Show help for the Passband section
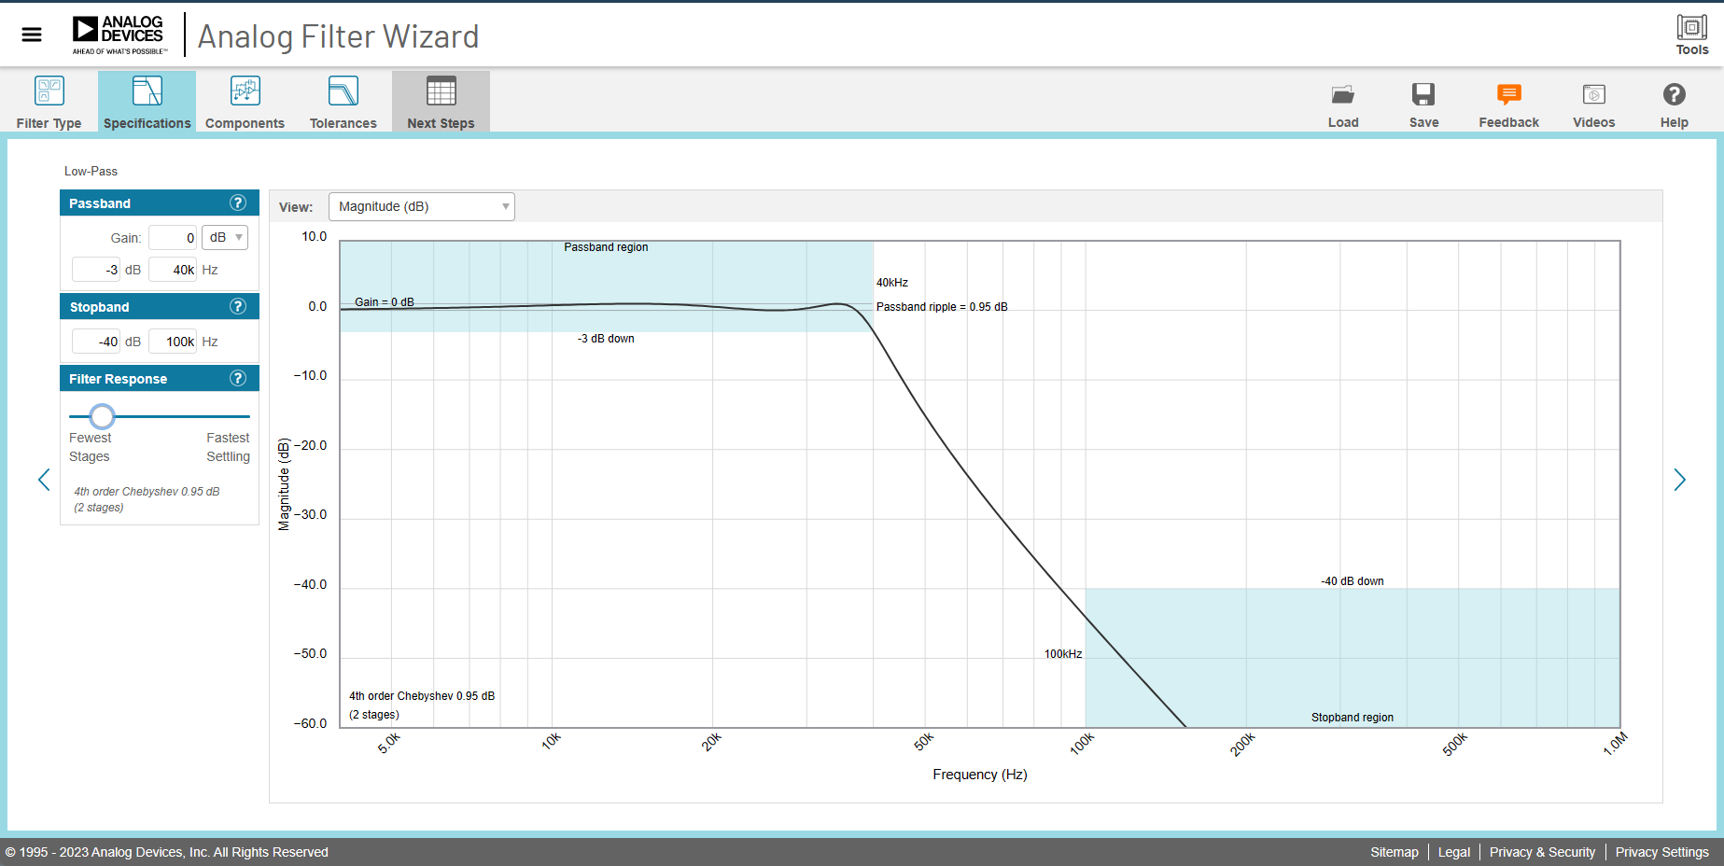This screenshot has width=1724, height=866. pyautogui.click(x=238, y=203)
